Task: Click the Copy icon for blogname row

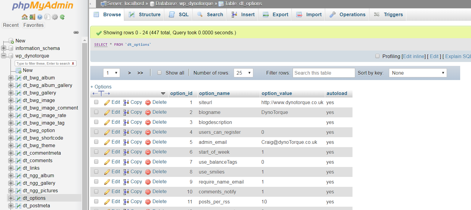Action: tap(126, 113)
